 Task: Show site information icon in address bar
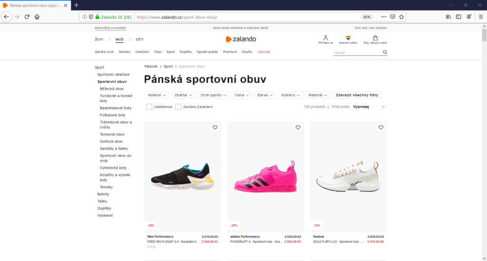[85, 17]
